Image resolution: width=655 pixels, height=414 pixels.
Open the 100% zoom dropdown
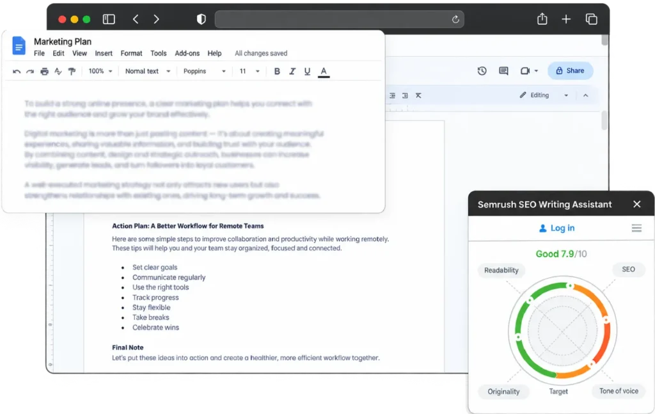pos(100,72)
